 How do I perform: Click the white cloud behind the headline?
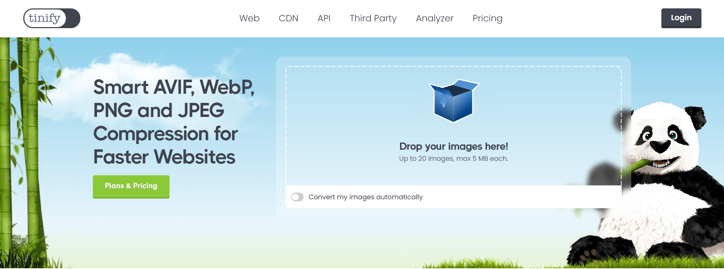[x=126, y=76]
